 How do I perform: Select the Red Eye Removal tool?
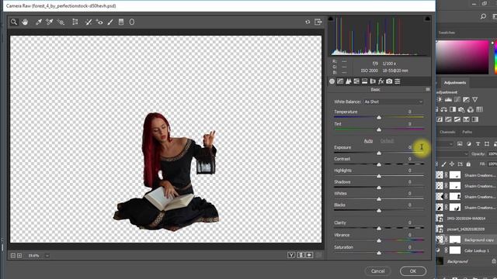(99, 22)
